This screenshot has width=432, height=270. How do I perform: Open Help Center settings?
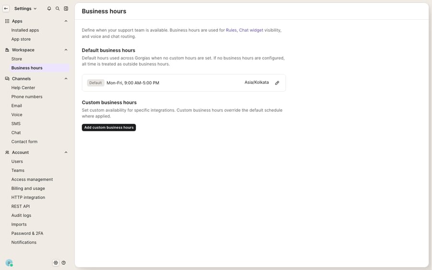[23, 88]
